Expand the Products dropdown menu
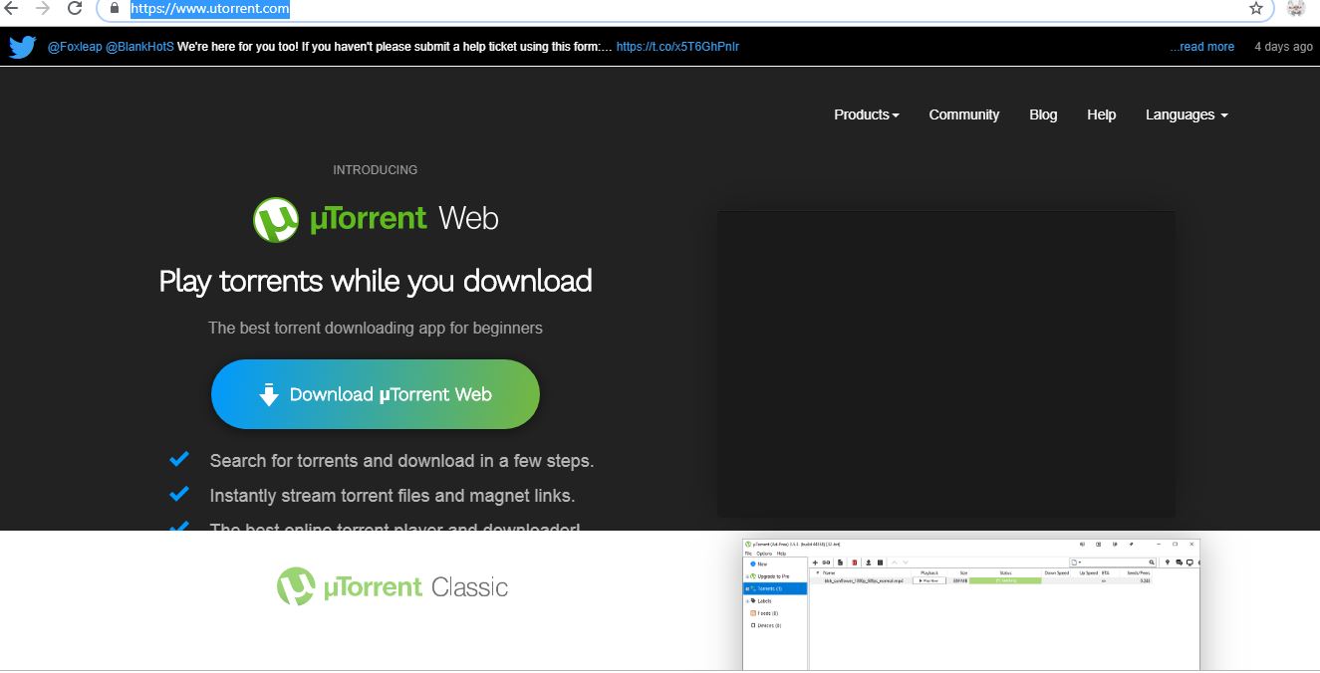The height and width of the screenshot is (673, 1320). click(x=867, y=114)
